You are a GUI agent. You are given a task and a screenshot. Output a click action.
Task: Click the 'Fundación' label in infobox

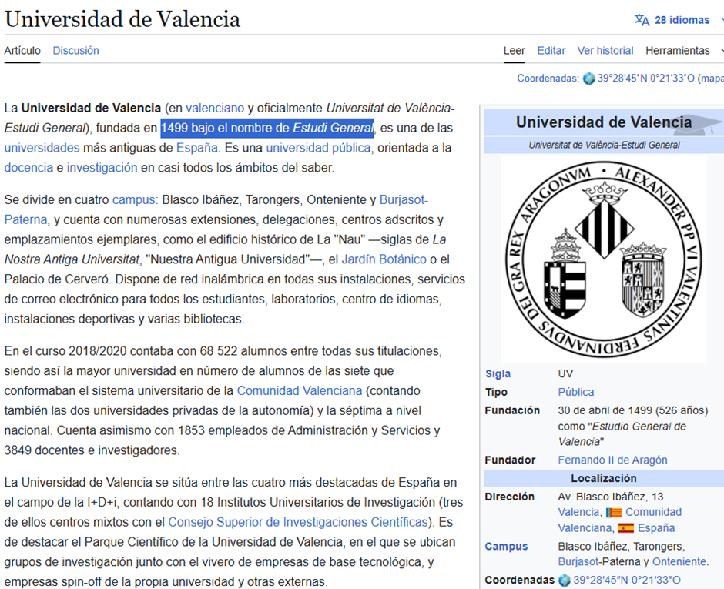click(512, 411)
